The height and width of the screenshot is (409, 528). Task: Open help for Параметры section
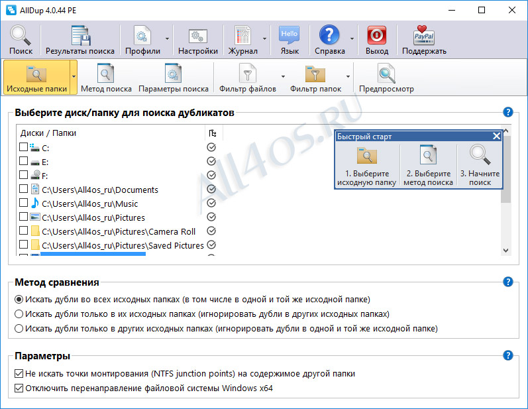[x=508, y=355]
